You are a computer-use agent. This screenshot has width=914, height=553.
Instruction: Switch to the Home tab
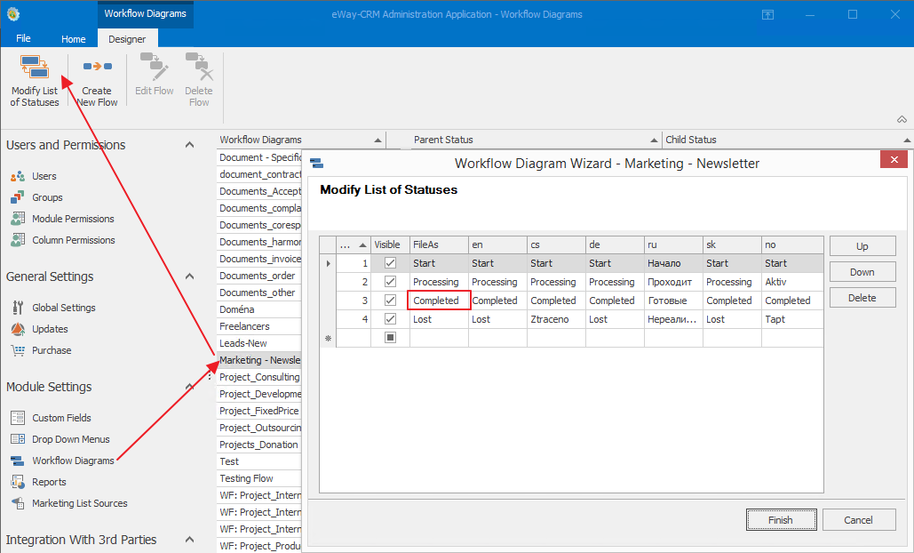[x=74, y=38]
